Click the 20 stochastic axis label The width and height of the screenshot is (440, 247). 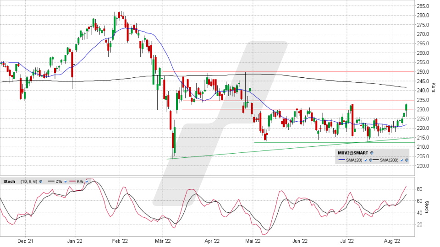(x=419, y=225)
